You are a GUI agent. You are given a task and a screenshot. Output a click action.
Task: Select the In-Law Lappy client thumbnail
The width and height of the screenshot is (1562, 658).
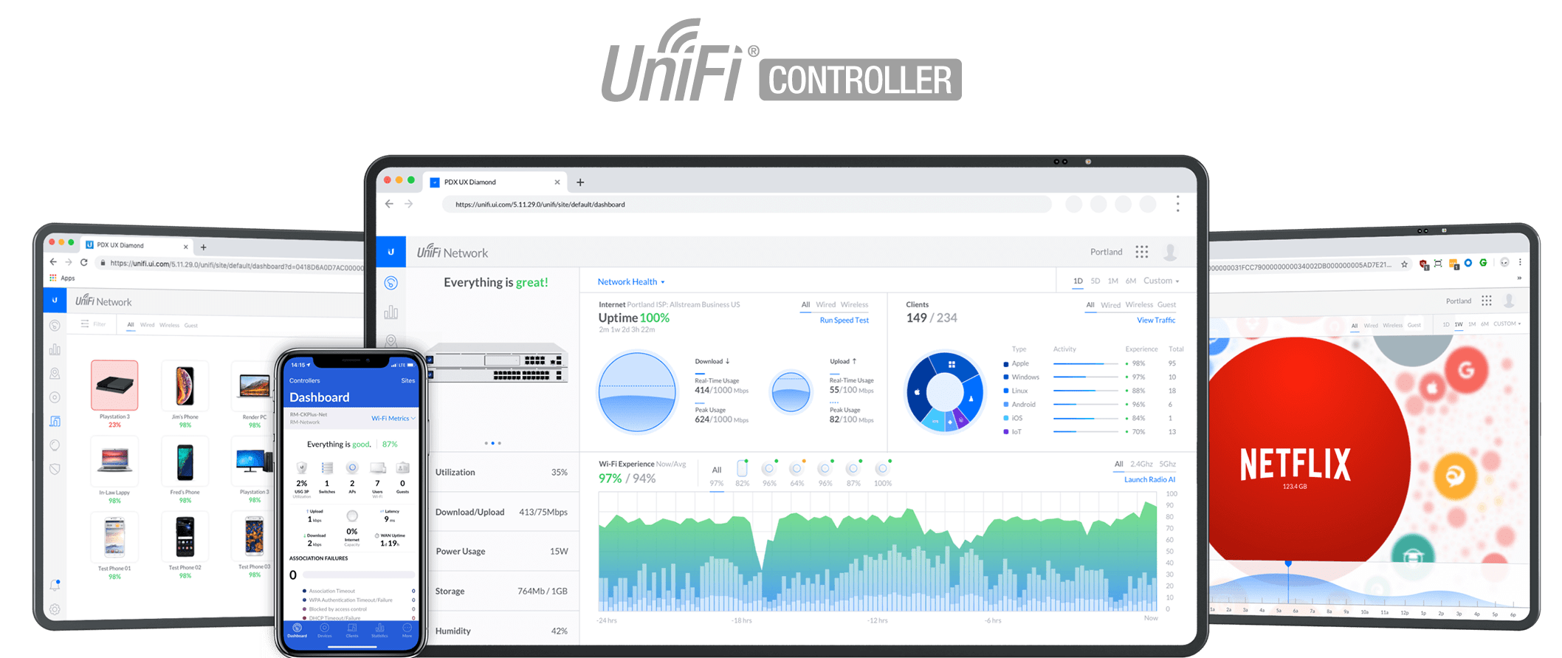tap(114, 462)
